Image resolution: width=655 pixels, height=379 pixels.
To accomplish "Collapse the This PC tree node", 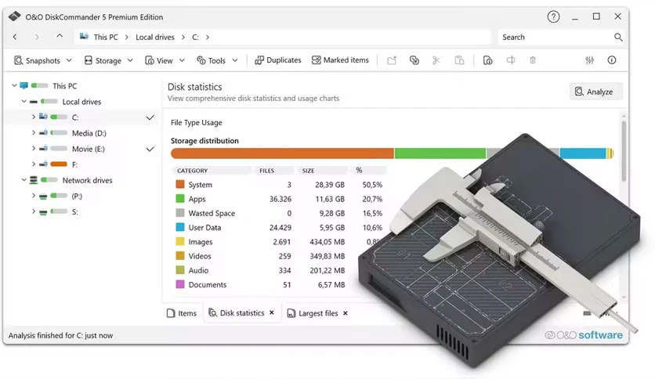I will (x=14, y=85).
